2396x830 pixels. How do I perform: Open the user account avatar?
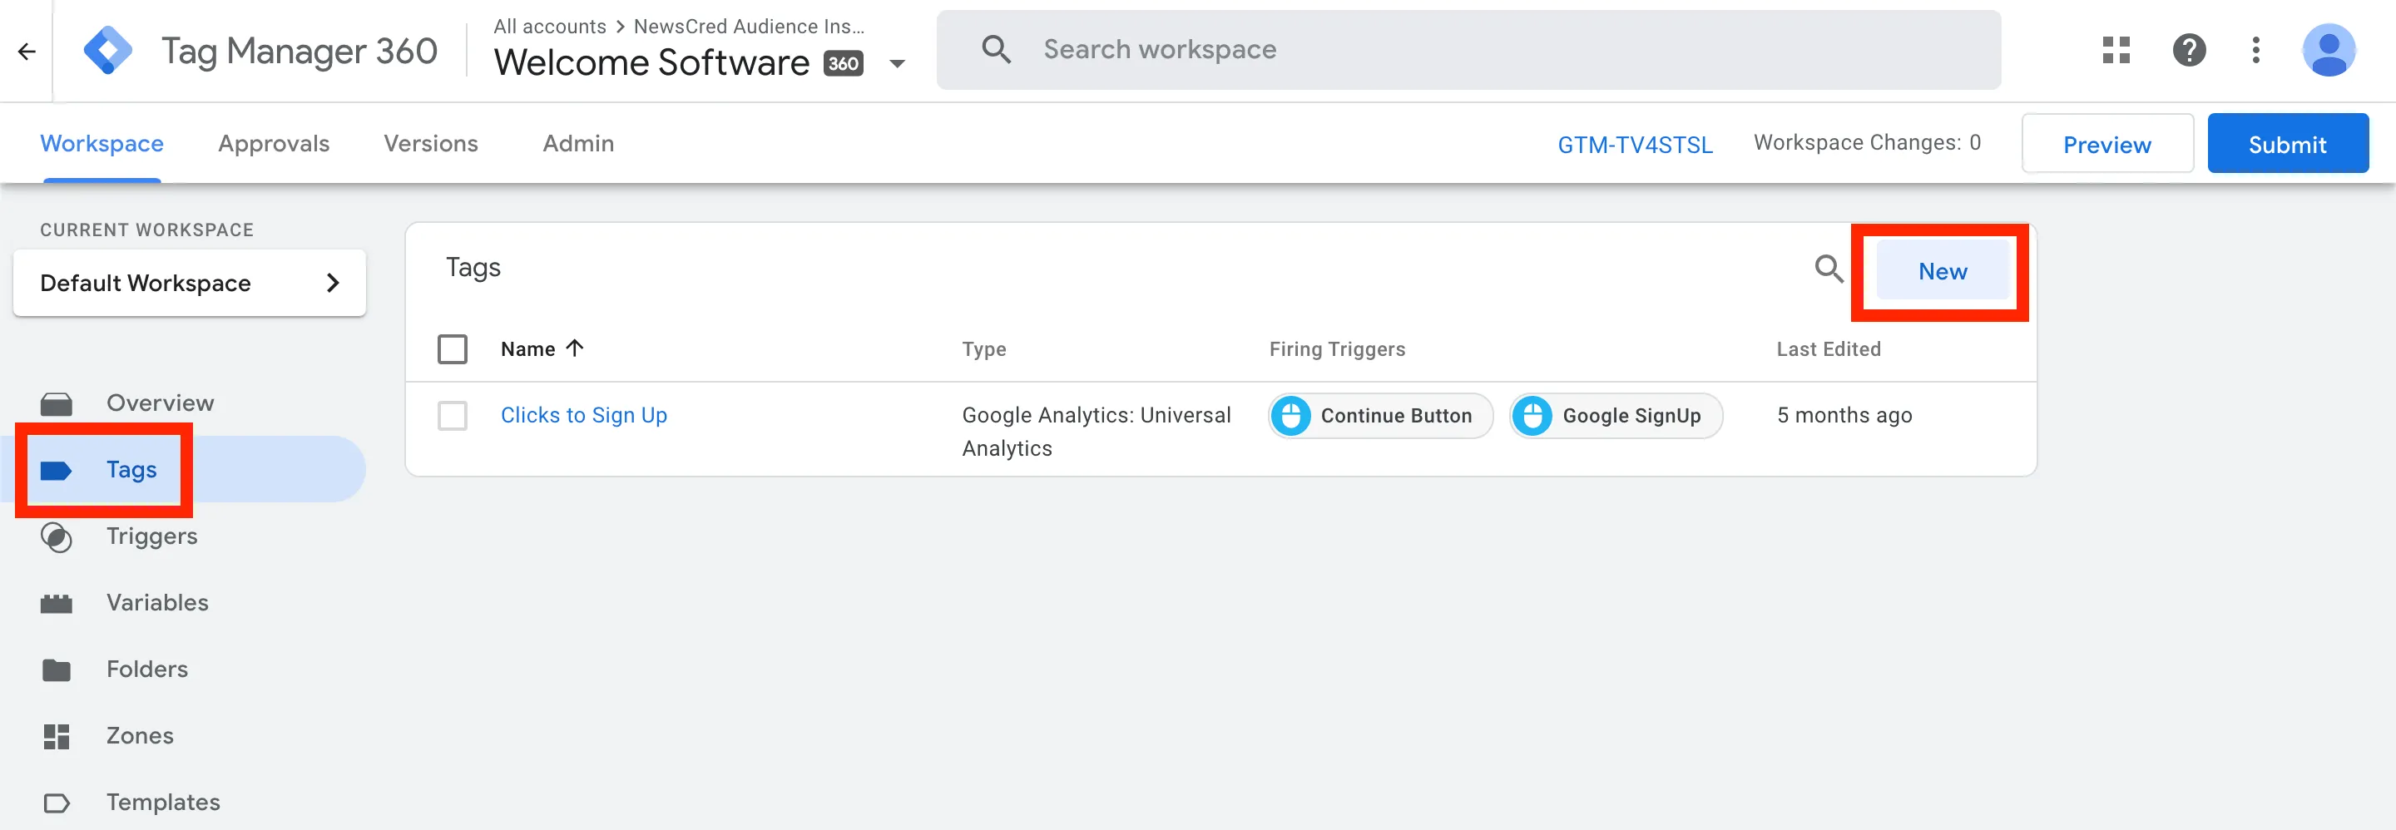pos(2328,50)
